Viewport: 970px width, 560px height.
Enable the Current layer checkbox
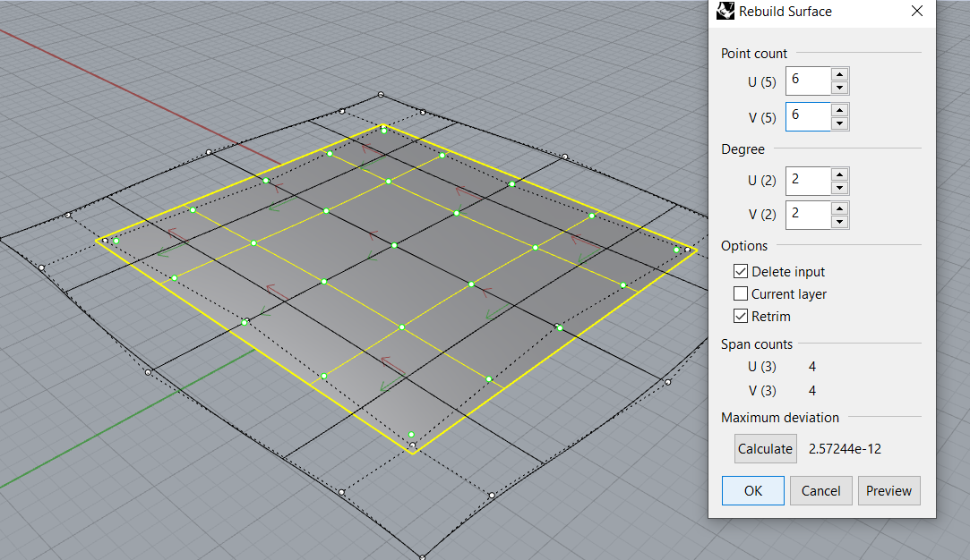pos(741,293)
